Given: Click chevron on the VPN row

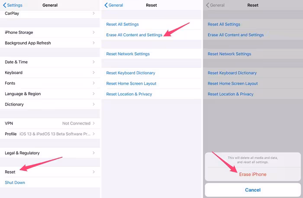Looking at the screenshot, I should [x=93, y=123].
